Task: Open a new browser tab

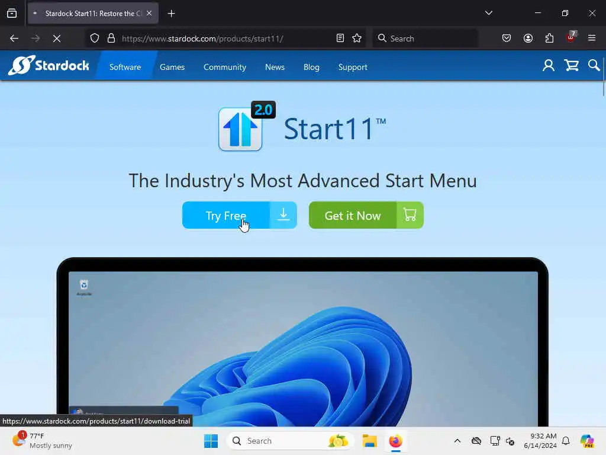Action: pyautogui.click(x=171, y=14)
